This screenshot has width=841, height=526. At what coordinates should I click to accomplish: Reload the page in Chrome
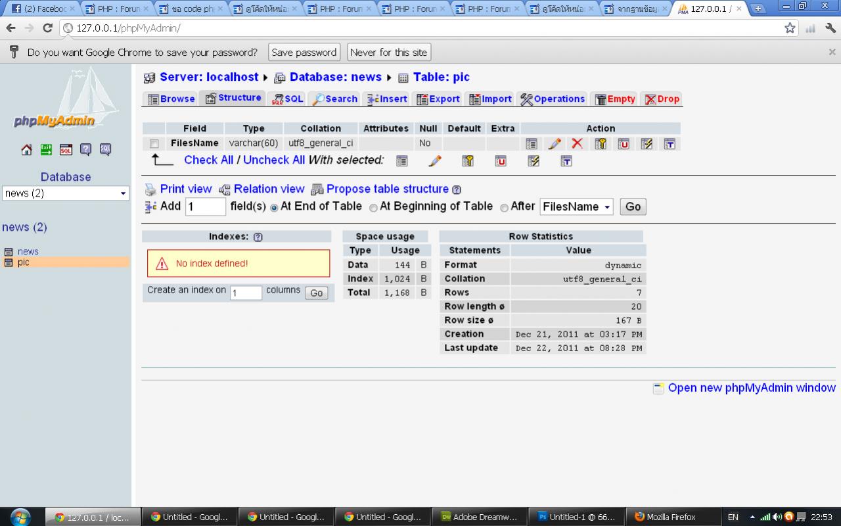pos(47,28)
